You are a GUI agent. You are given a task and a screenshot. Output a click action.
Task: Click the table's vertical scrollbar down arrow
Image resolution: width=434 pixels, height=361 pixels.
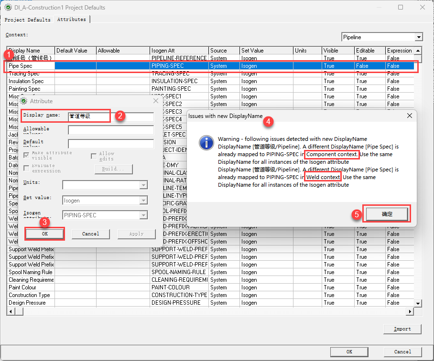coord(418,303)
